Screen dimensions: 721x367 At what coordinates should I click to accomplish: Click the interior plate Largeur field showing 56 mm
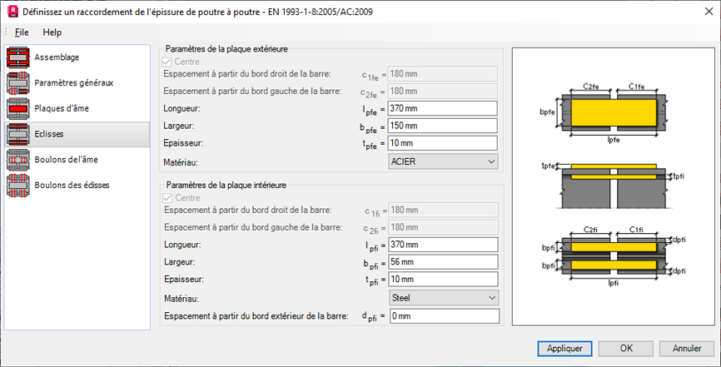(x=444, y=261)
